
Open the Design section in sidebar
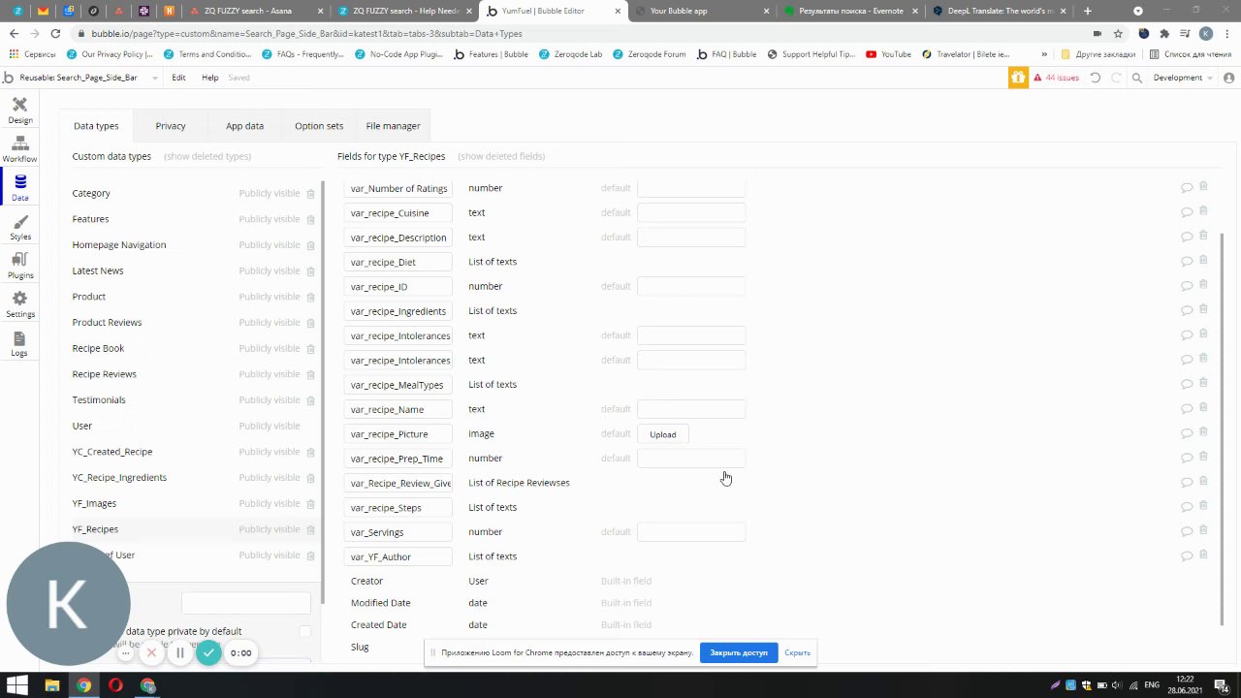pyautogui.click(x=19, y=111)
